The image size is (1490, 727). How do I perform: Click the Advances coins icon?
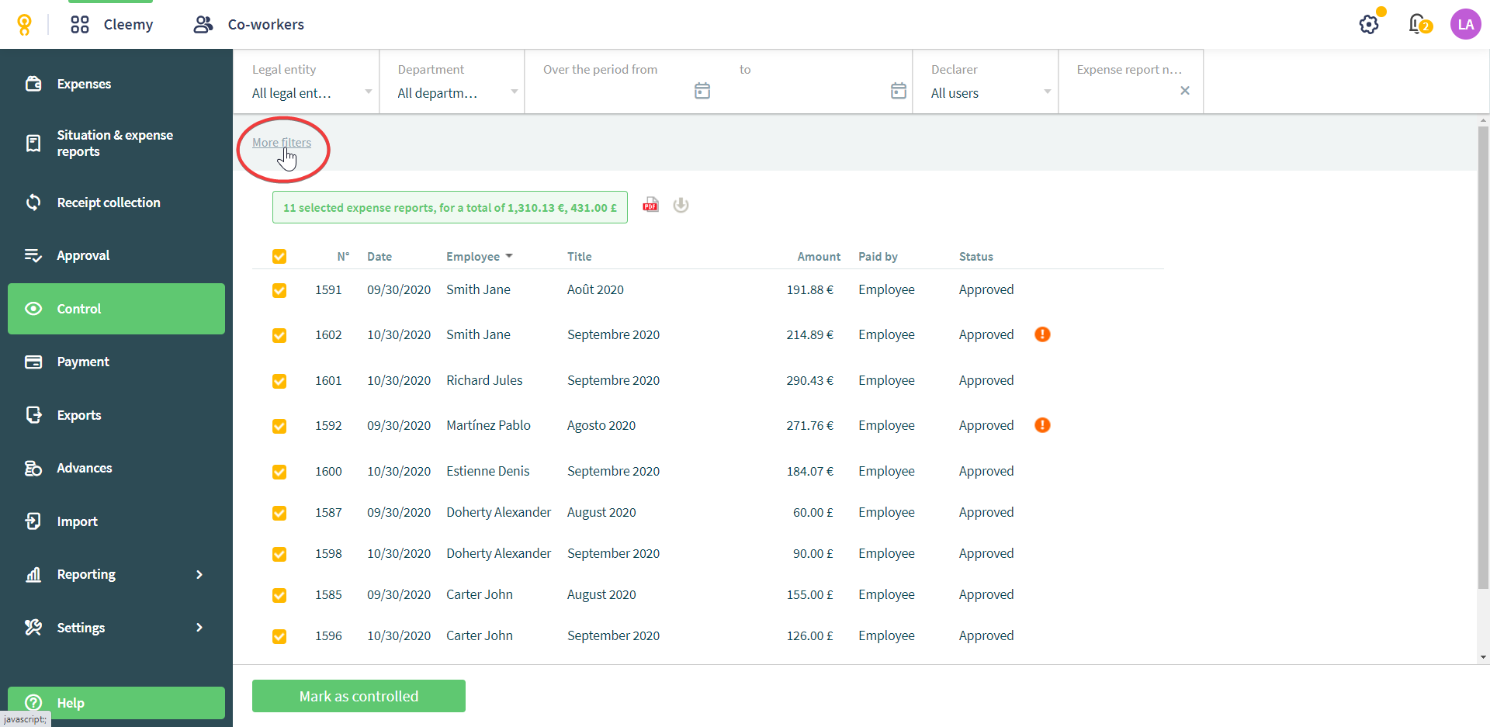(33, 468)
